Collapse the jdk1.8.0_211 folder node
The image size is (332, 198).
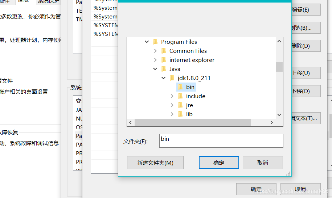coord(163,78)
